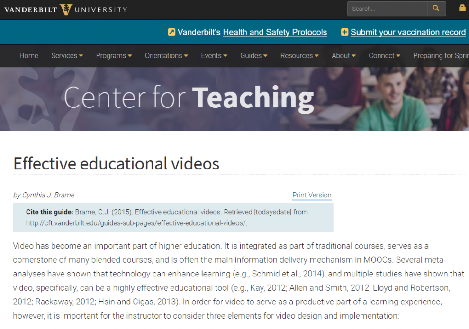Expand the Services dropdown menu

67,55
